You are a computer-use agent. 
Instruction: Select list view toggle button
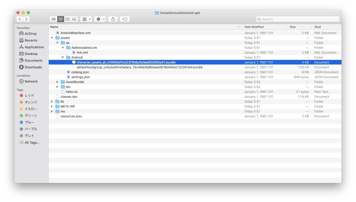click(x=61, y=19)
